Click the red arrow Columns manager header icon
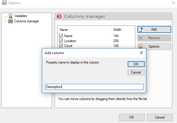This screenshot has width=177, height=123. (x=59, y=16)
